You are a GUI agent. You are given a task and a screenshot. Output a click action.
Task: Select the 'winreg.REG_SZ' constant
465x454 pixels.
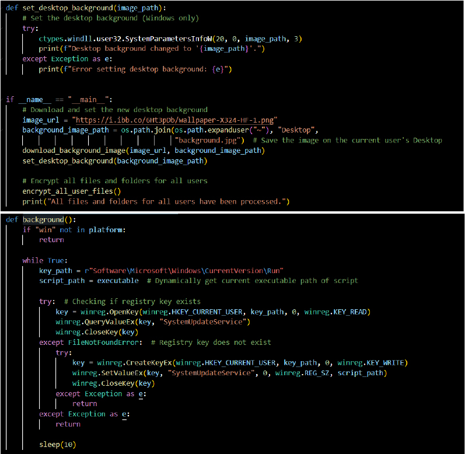(x=302, y=373)
